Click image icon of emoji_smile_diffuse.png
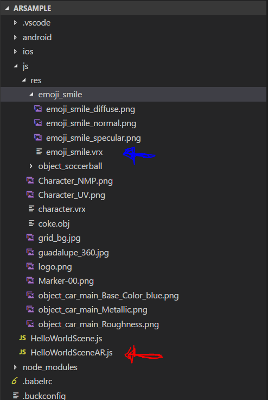The width and height of the screenshot is (268, 400). point(38,109)
